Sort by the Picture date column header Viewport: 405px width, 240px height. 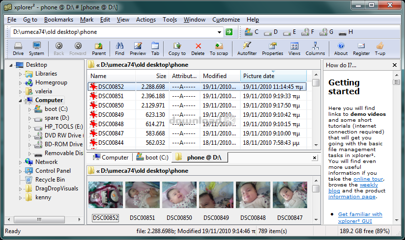coord(259,76)
